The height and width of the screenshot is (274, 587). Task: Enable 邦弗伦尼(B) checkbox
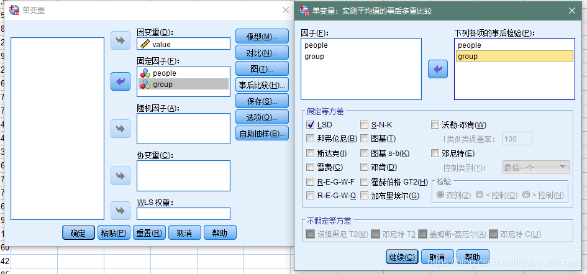310,139
